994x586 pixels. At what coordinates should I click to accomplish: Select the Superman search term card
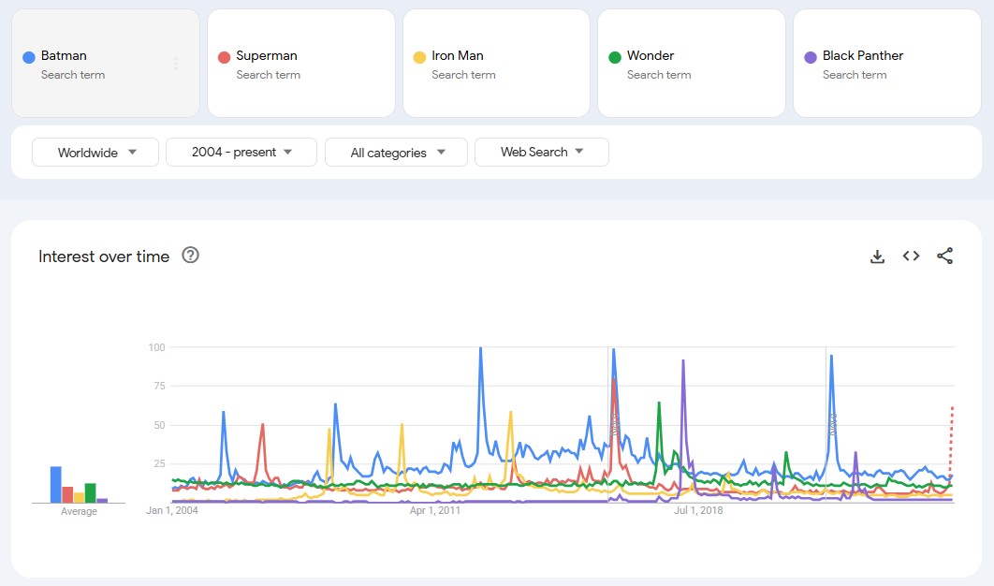click(300, 64)
